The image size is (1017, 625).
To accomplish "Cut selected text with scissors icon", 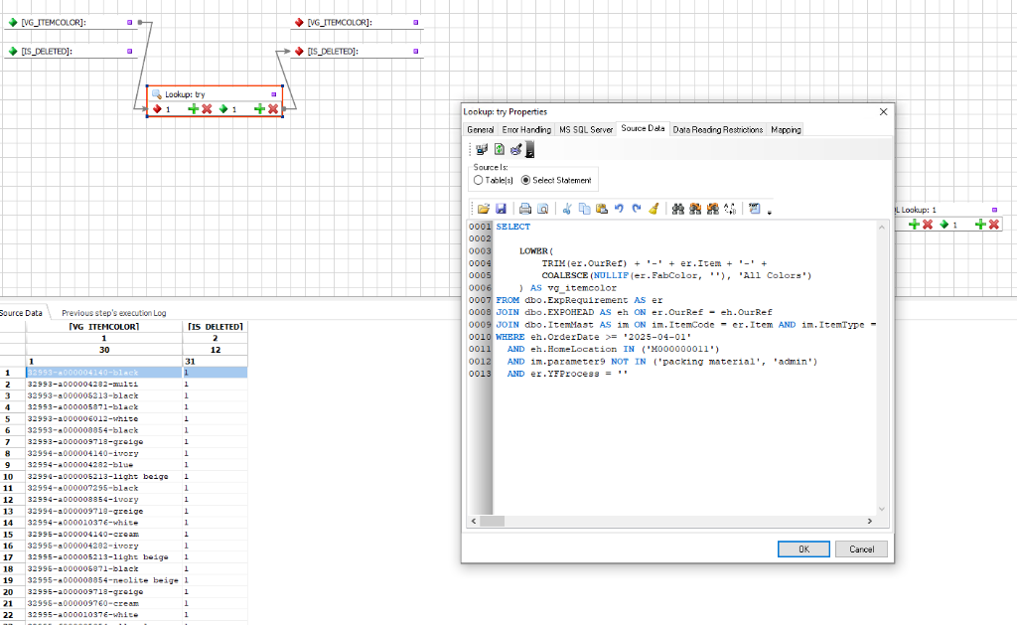I will tap(567, 209).
